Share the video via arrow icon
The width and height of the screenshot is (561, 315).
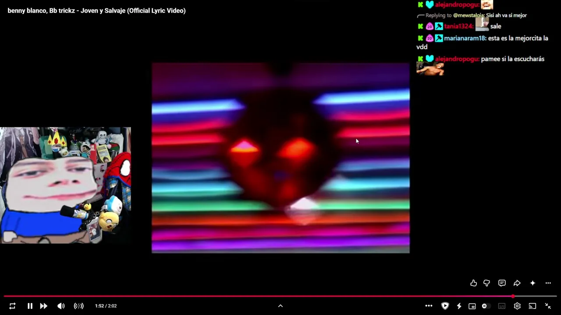(517, 283)
